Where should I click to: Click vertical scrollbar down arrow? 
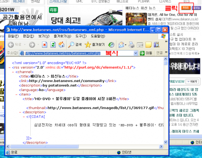point(166,142)
